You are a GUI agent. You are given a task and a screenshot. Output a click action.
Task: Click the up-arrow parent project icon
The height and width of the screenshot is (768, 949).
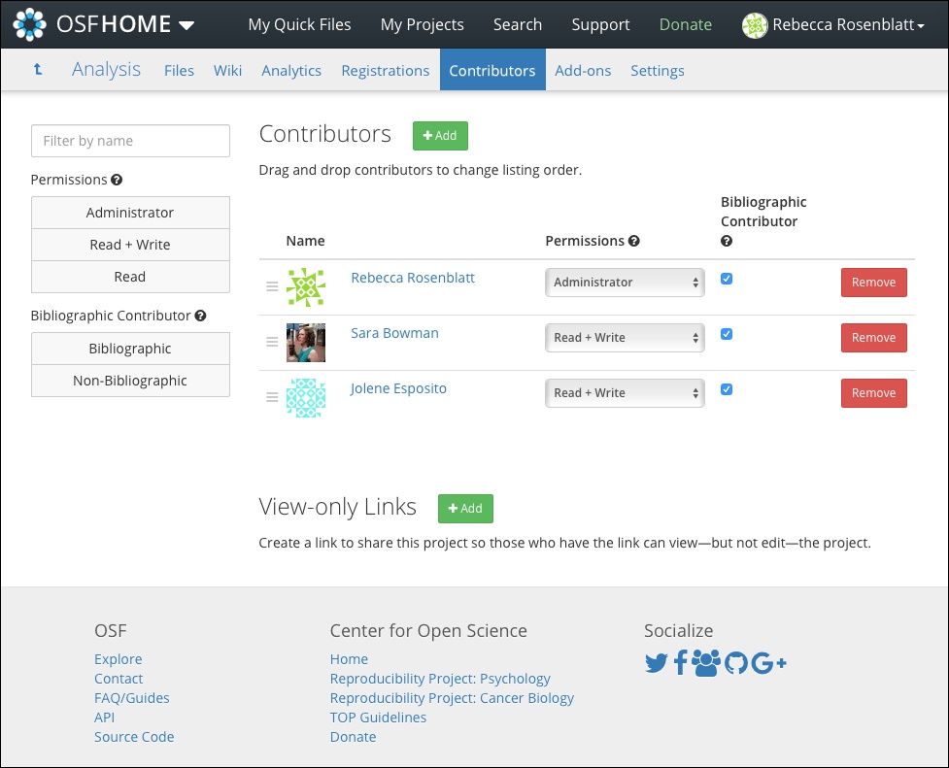coord(38,70)
